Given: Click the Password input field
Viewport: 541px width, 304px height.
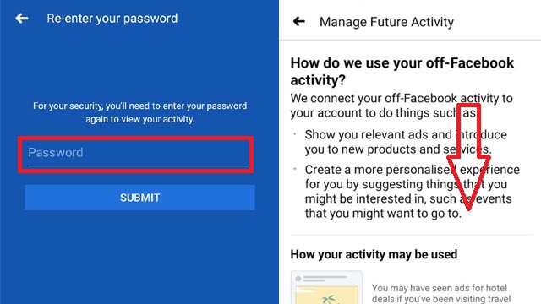Looking at the screenshot, I should coord(139,153).
